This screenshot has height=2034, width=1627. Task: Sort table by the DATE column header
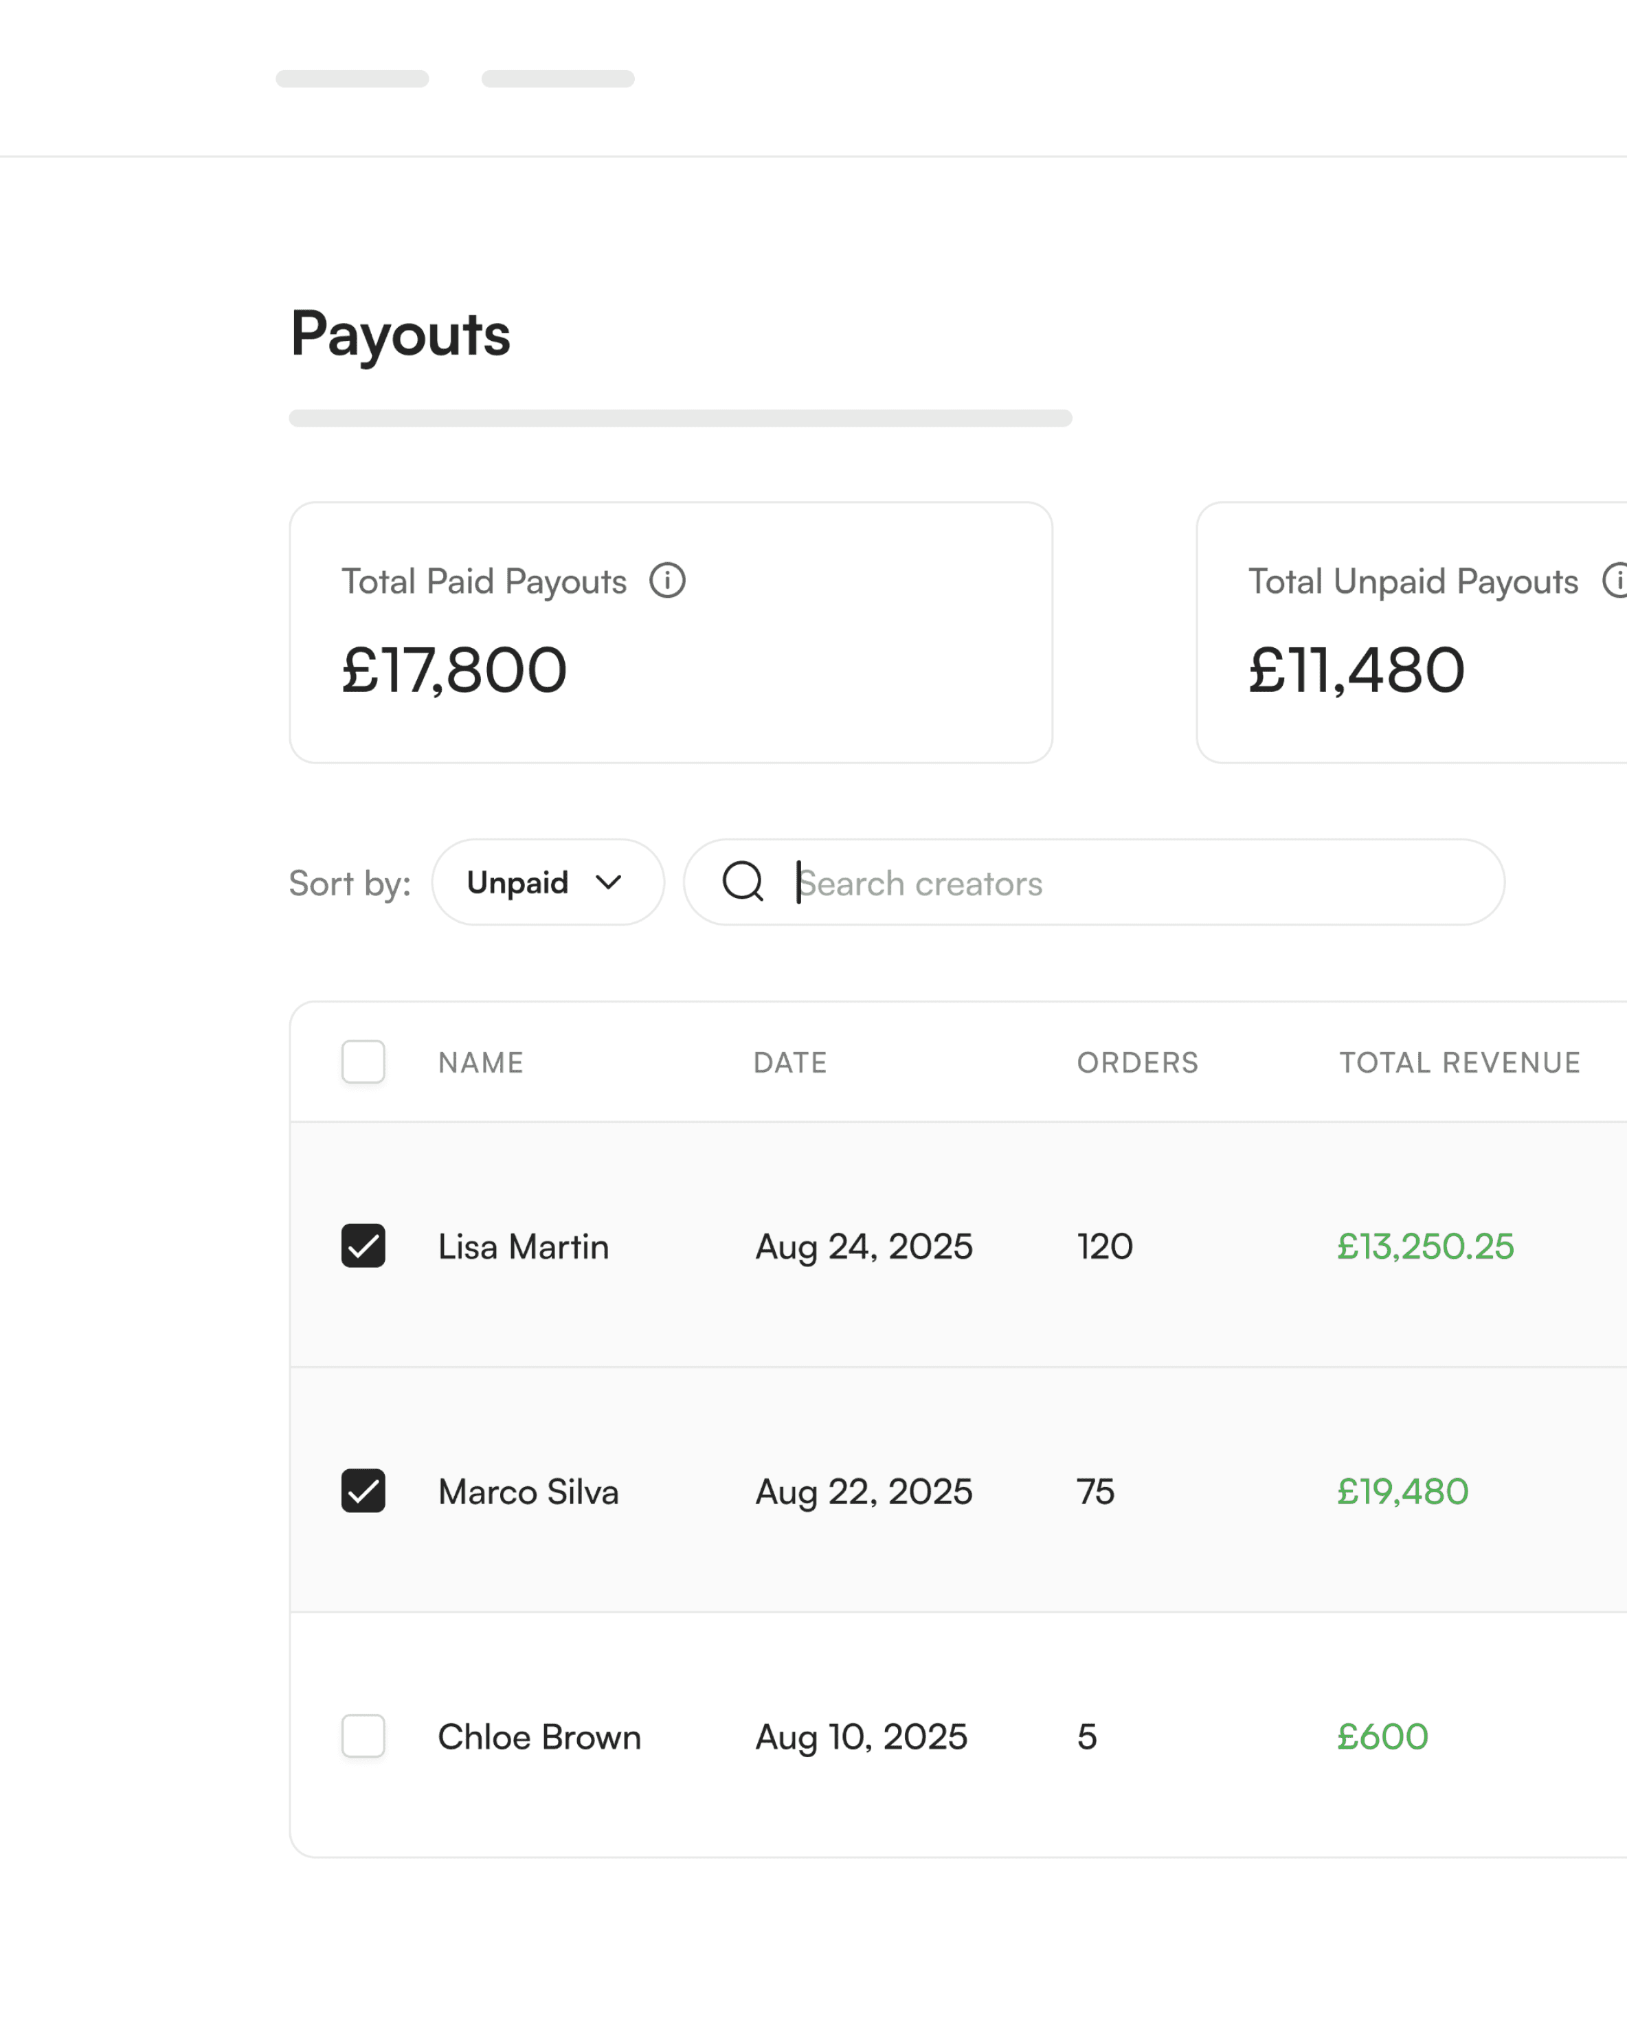coord(789,1062)
